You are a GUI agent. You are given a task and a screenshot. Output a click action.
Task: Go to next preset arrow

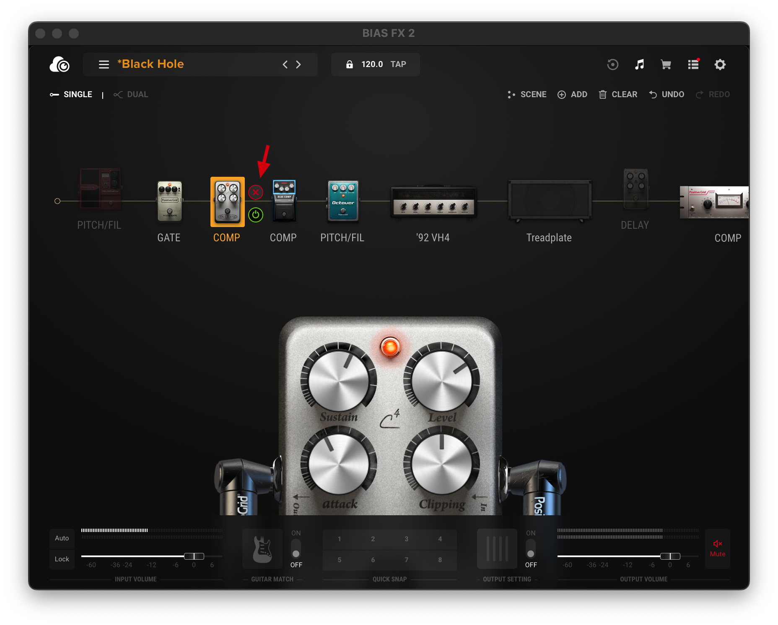(298, 65)
